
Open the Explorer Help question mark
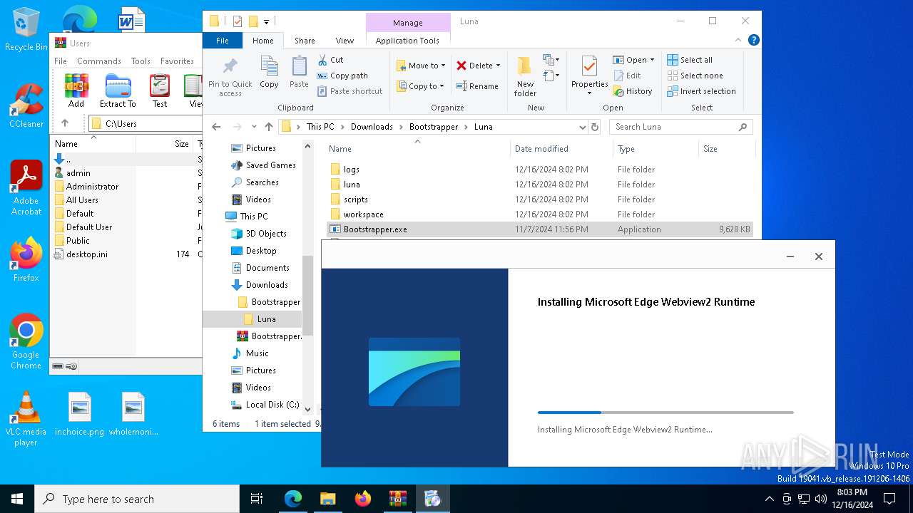[753, 41]
